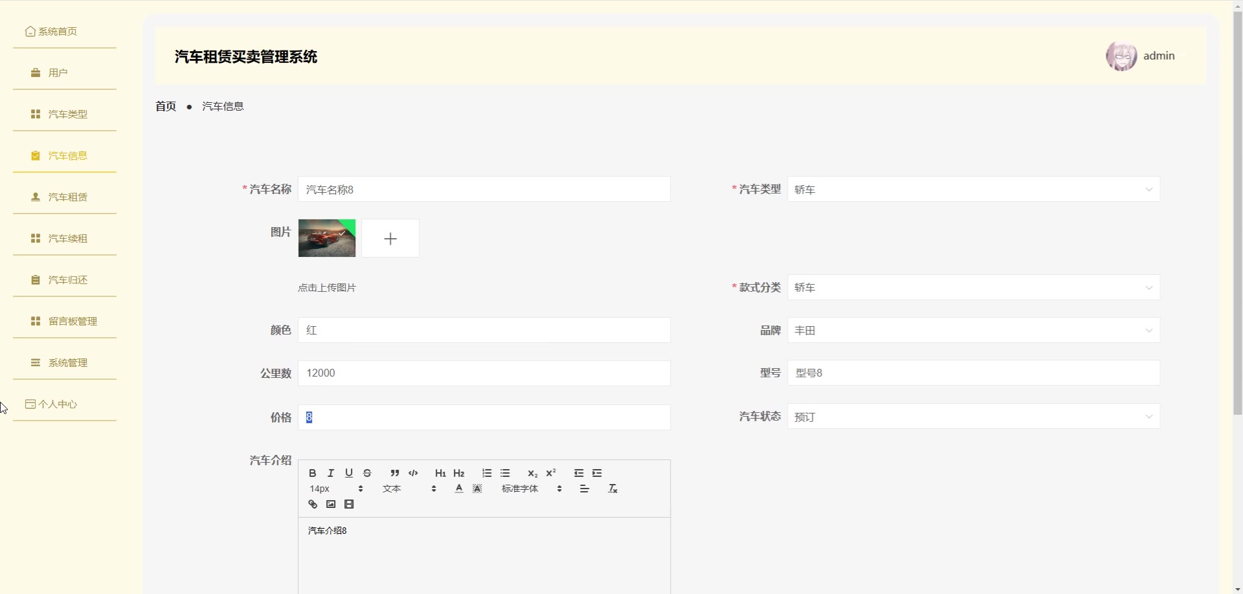The image size is (1243, 594).
Task: Expand the 品牌 dropdown showing 丰田
Action: click(x=974, y=330)
